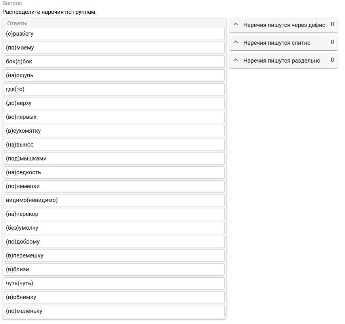Select the '(под)мышками' answer card
This screenshot has height=324, width=345.
(x=114, y=158)
